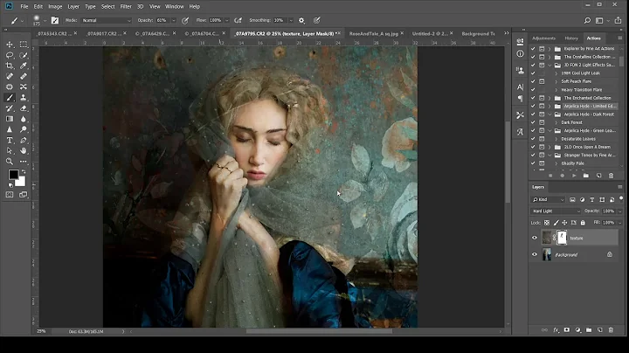
Task: Pick the Type tool in the toolbar
Action: 10,140
